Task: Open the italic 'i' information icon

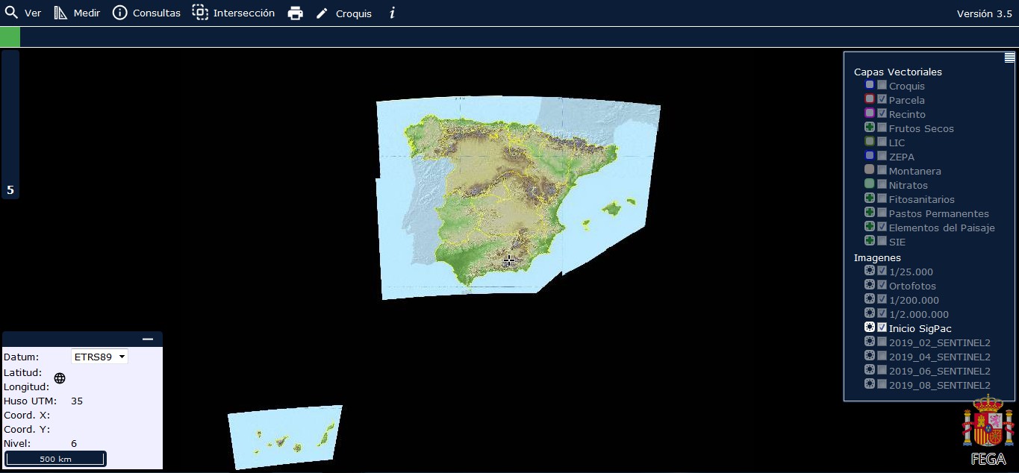Action: click(x=392, y=13)
